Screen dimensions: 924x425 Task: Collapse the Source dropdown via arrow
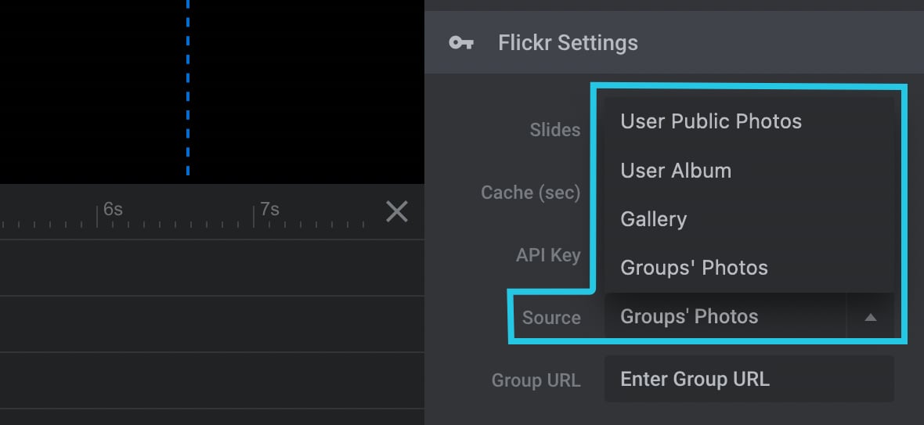click(x=871, y=317)
